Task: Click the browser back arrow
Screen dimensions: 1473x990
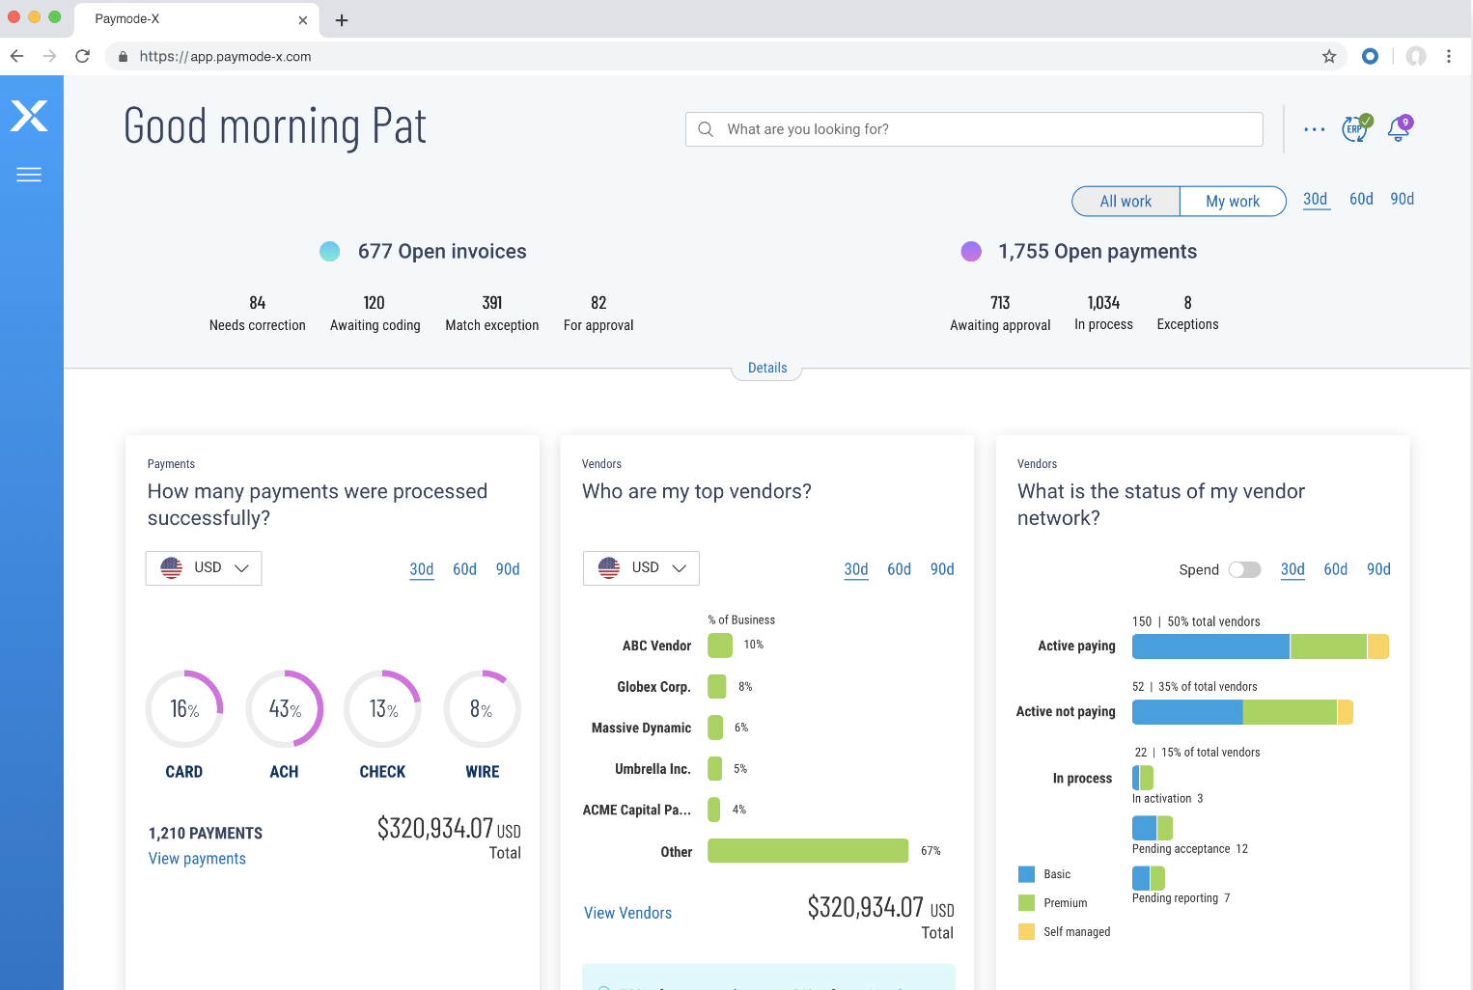Action: click(x=16, y=56)
